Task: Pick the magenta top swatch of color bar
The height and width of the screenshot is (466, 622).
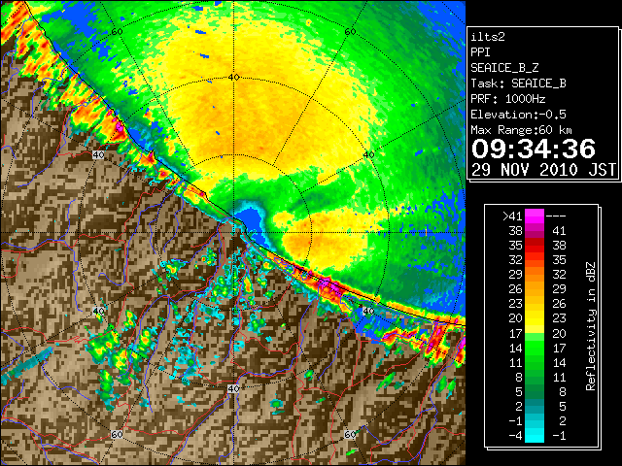Action: coord(535,216)
